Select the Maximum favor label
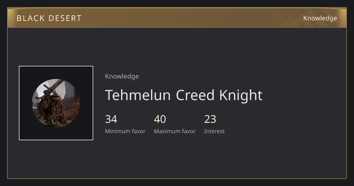 coord(175,131)
